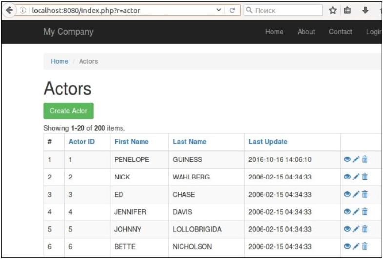The image size is (384, 259).
Task: Bookmark this page with the star icon
Action: 333,10
